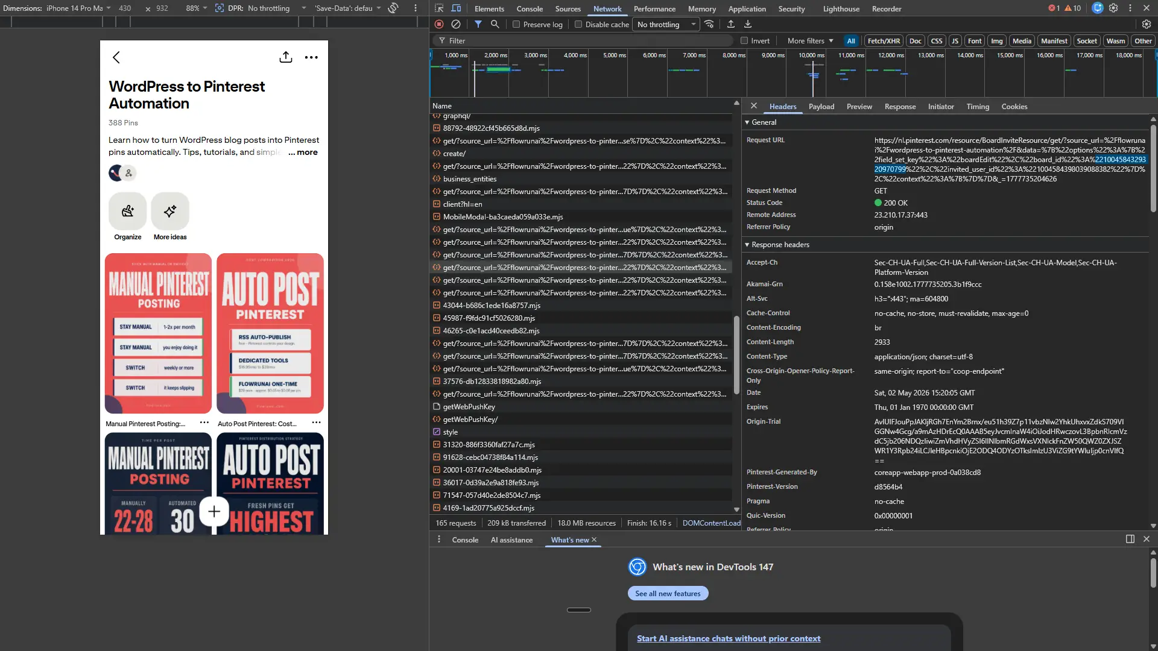Click the inspect element selector icon
Image resolution: width=1158 pixels, height=651 pixels.
click(x=439, y=8)
